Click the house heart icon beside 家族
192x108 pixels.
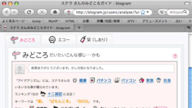(142, 80)
